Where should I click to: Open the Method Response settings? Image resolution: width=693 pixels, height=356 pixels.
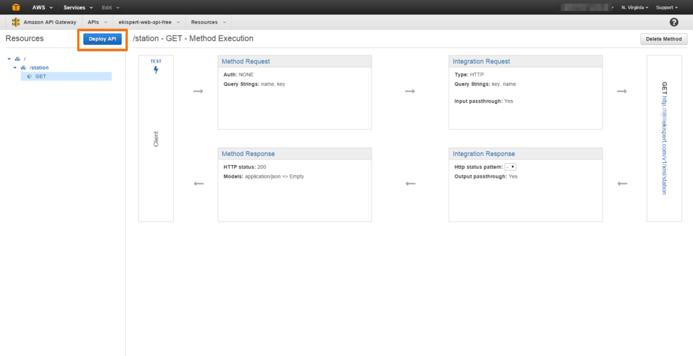[x=248, y=153]
